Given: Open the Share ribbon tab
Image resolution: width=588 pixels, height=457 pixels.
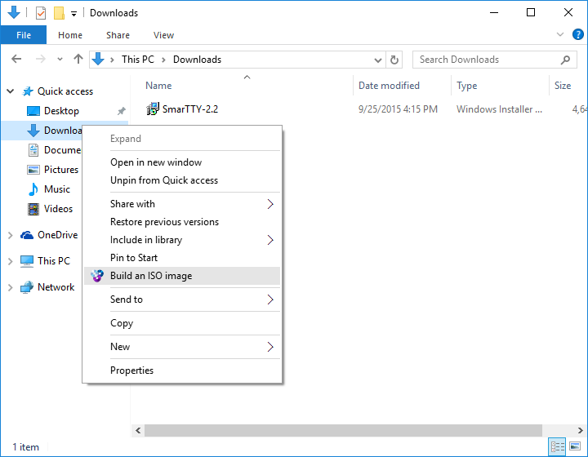Looking at the screenshot, I should [118, 35].
